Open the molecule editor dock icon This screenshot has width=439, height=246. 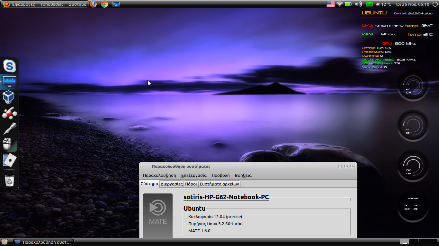click(10, 113)
